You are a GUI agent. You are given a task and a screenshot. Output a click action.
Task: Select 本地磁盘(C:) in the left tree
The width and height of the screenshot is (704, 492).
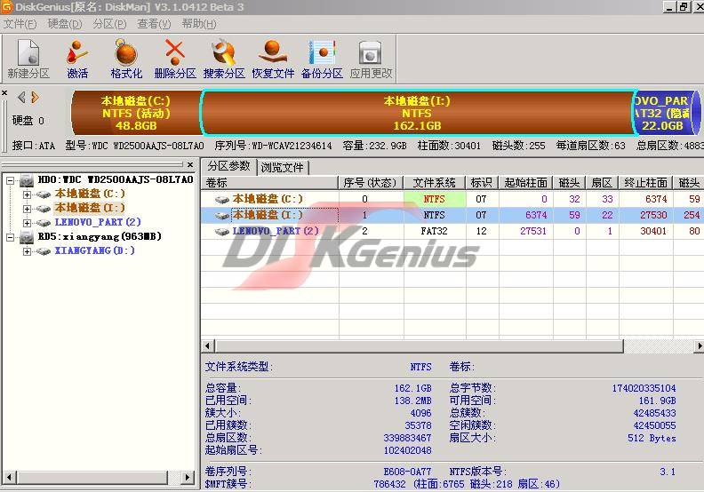click(90, 194)
